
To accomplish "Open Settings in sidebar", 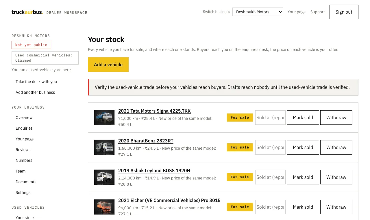I will pos(23,192).
